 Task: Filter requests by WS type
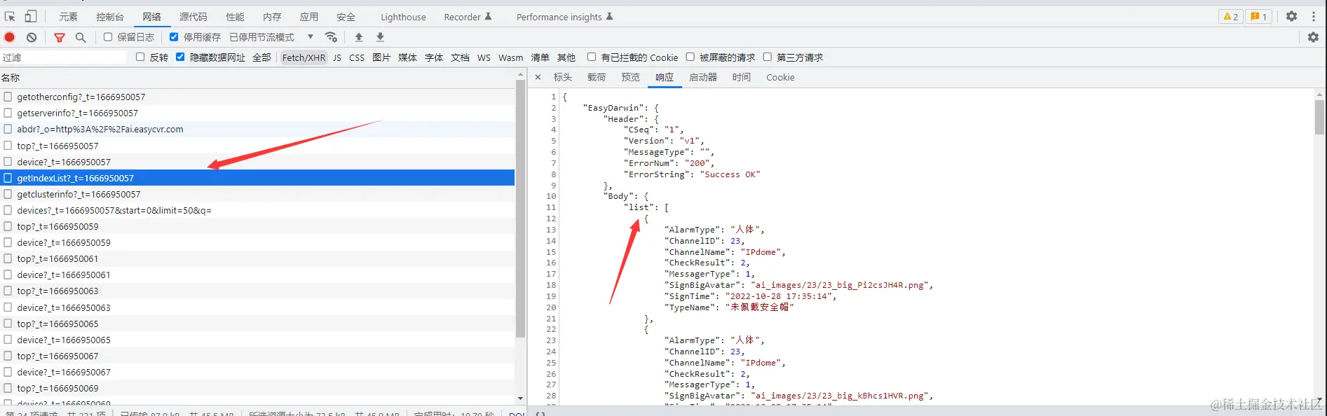484,57
